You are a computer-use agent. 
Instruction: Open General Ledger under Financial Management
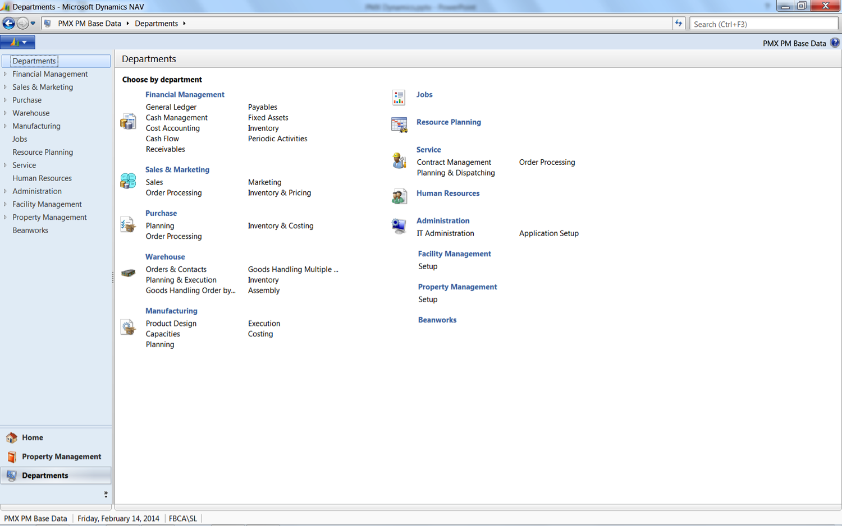coord(171,107)
